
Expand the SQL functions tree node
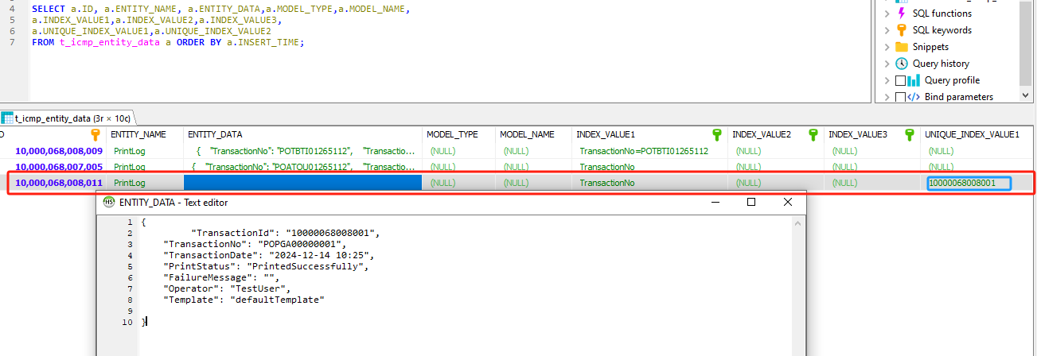pyautogui.click(x=887, y=14)
